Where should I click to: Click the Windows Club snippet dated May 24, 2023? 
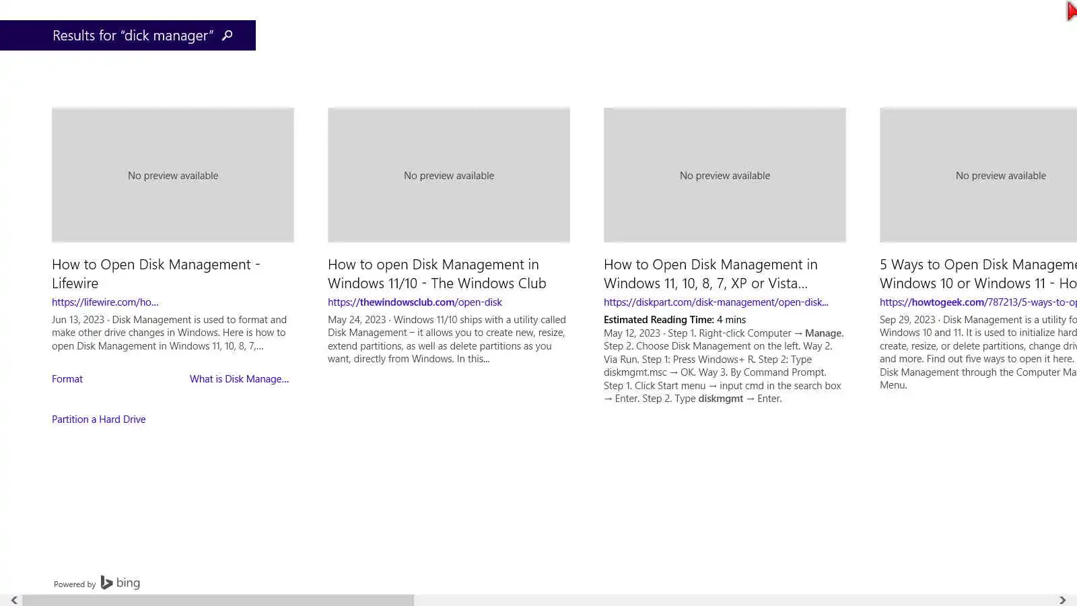[x=447, y=339]
